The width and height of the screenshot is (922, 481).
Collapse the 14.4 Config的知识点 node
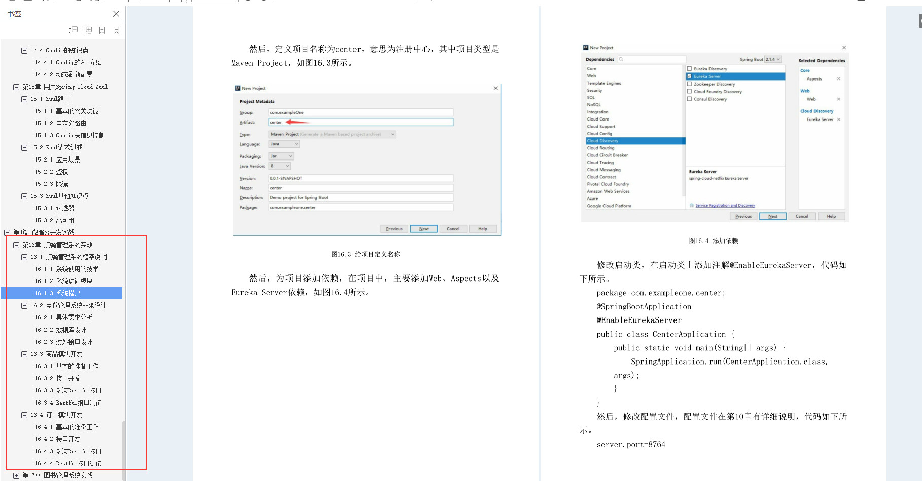[x=24, y=50]
